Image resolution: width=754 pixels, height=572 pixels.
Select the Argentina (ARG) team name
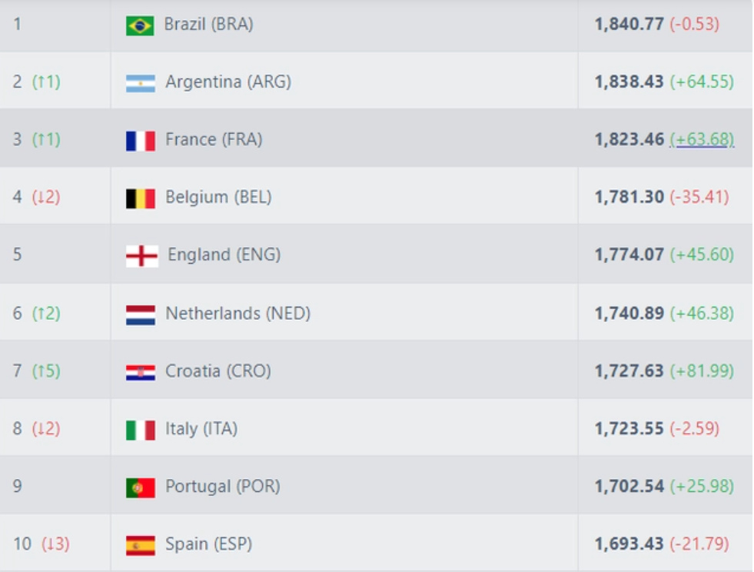click(x=228, y=81)
